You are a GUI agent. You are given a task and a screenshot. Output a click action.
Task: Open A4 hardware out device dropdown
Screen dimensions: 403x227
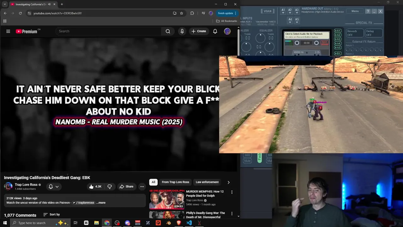coord(290,20)
